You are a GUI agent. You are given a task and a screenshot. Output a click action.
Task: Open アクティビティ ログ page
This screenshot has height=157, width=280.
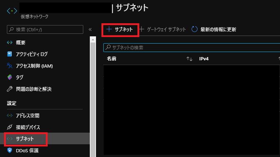[x=32, y=54]
